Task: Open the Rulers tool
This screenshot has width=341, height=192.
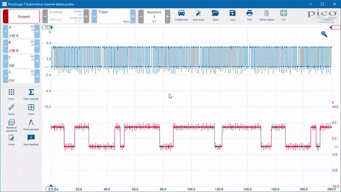Action: 12,110
